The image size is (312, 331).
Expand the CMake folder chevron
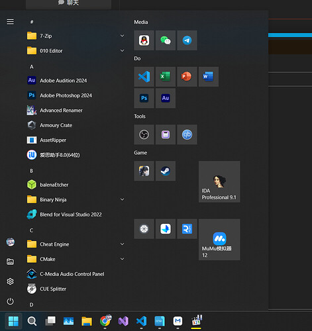pos(122,259)
